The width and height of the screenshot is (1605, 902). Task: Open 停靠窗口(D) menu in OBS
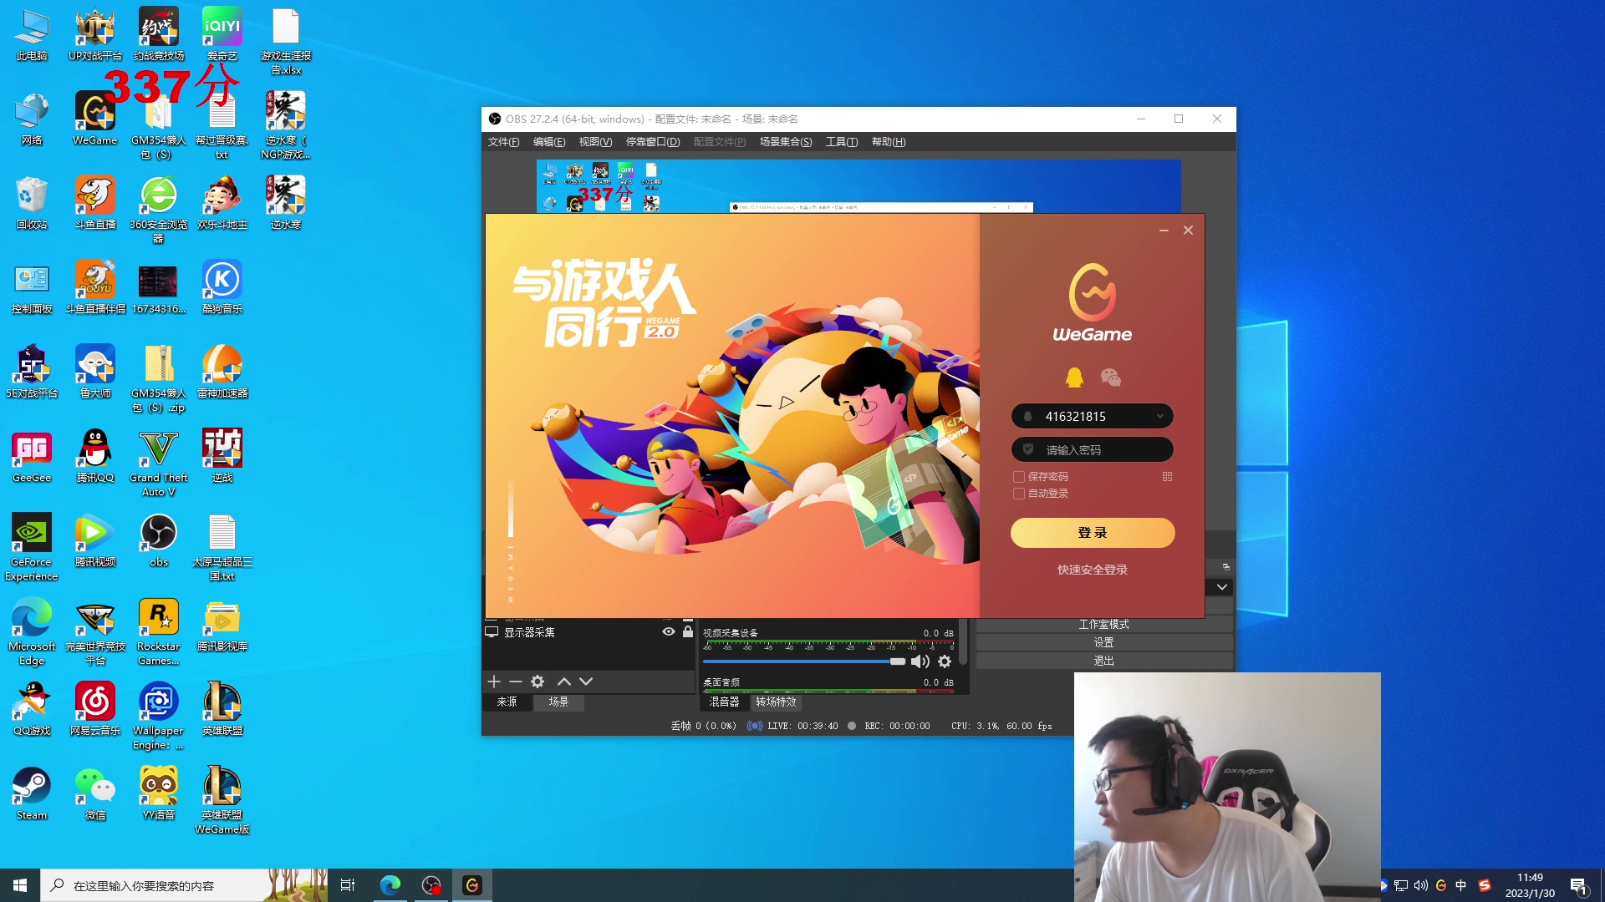coord(653,142)
